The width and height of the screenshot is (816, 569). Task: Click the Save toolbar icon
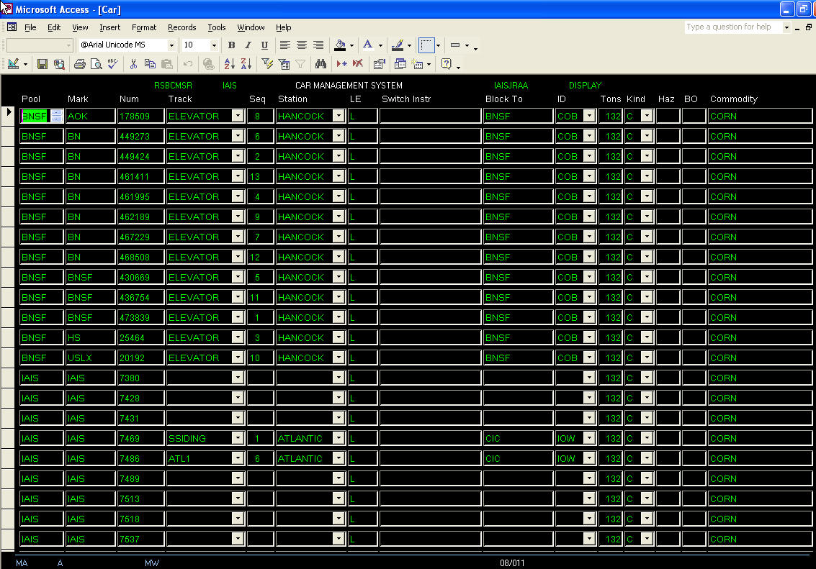(x=42, y=64)
